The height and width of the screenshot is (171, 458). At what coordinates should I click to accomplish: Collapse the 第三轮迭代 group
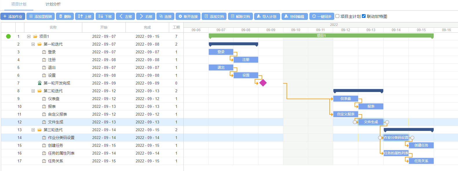tap(33, 130)
